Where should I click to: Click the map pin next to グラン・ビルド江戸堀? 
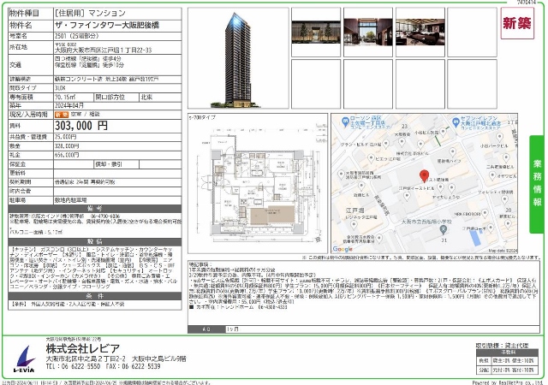click(x=386, y=144)
